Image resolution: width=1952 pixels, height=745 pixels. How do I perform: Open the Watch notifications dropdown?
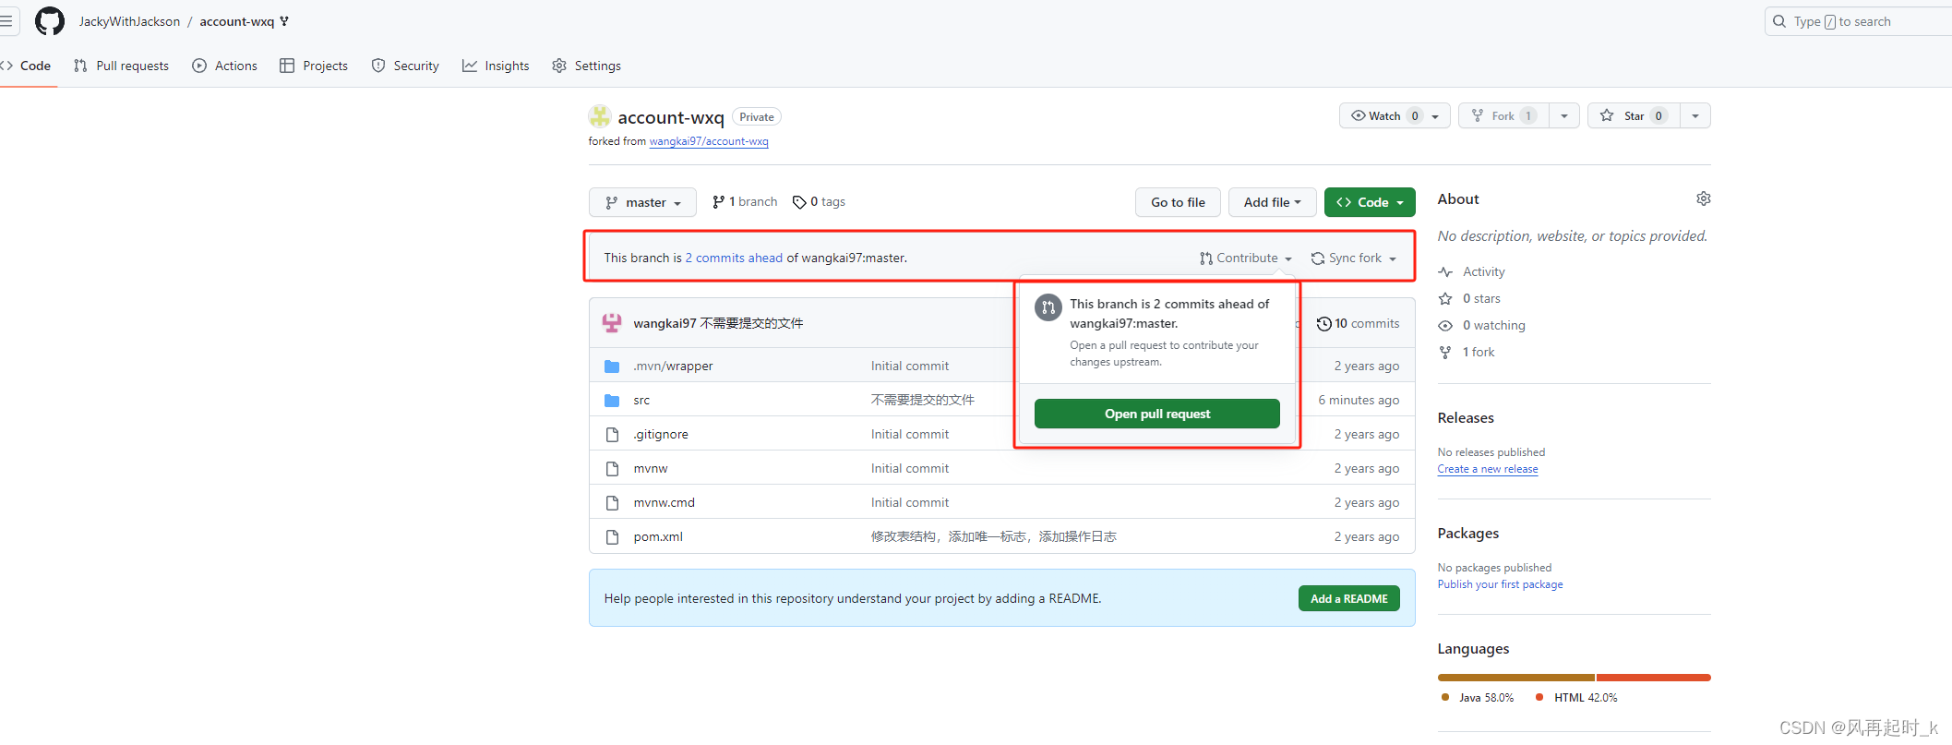pyautogui.click(x=1395, y=115)
